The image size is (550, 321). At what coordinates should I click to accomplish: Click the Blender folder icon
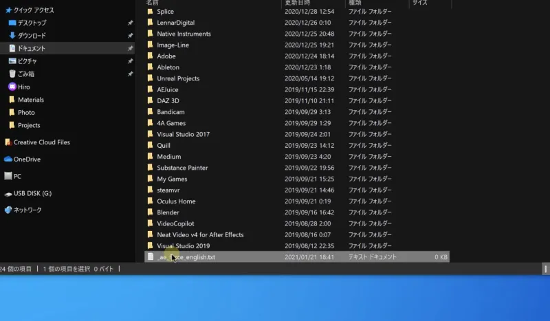click(151, 212)
